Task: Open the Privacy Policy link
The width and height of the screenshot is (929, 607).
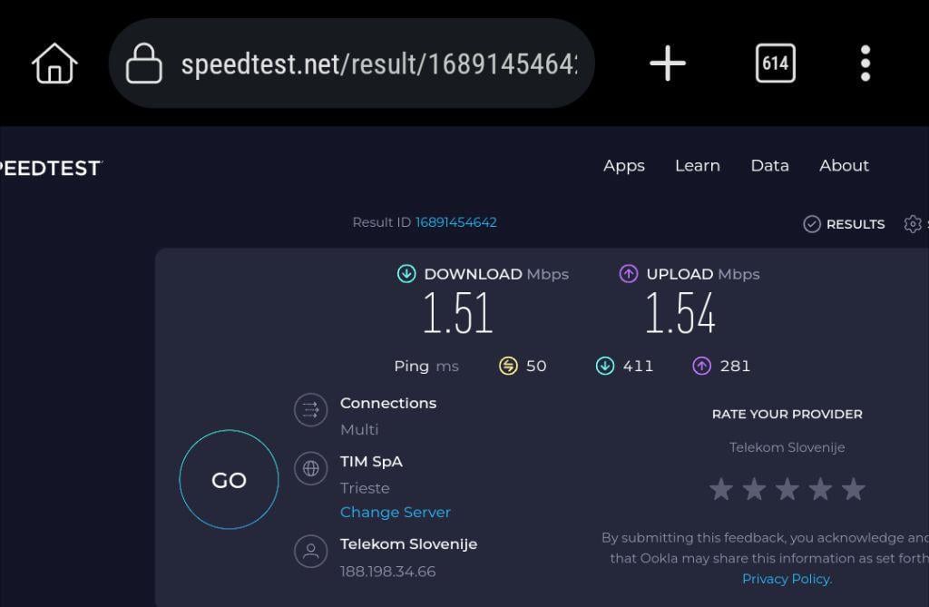Action: (787, 579)
